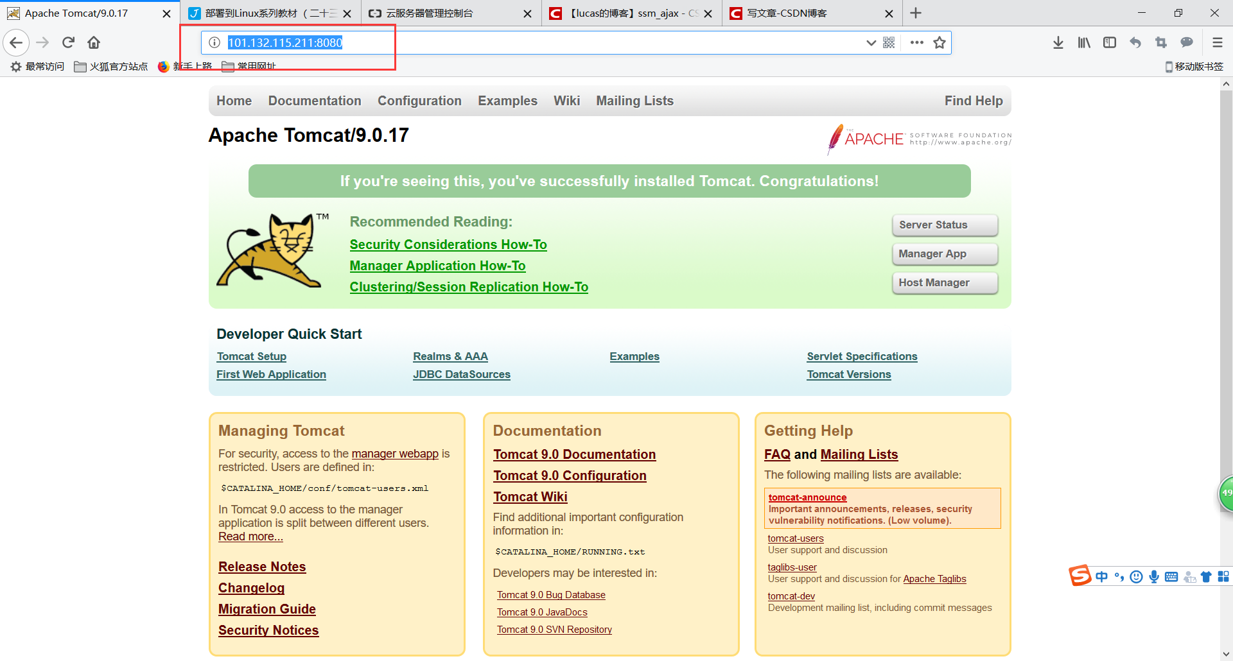Open site information icon in address bar
This screenshot has width=1233, height=661.
[214, 42]
